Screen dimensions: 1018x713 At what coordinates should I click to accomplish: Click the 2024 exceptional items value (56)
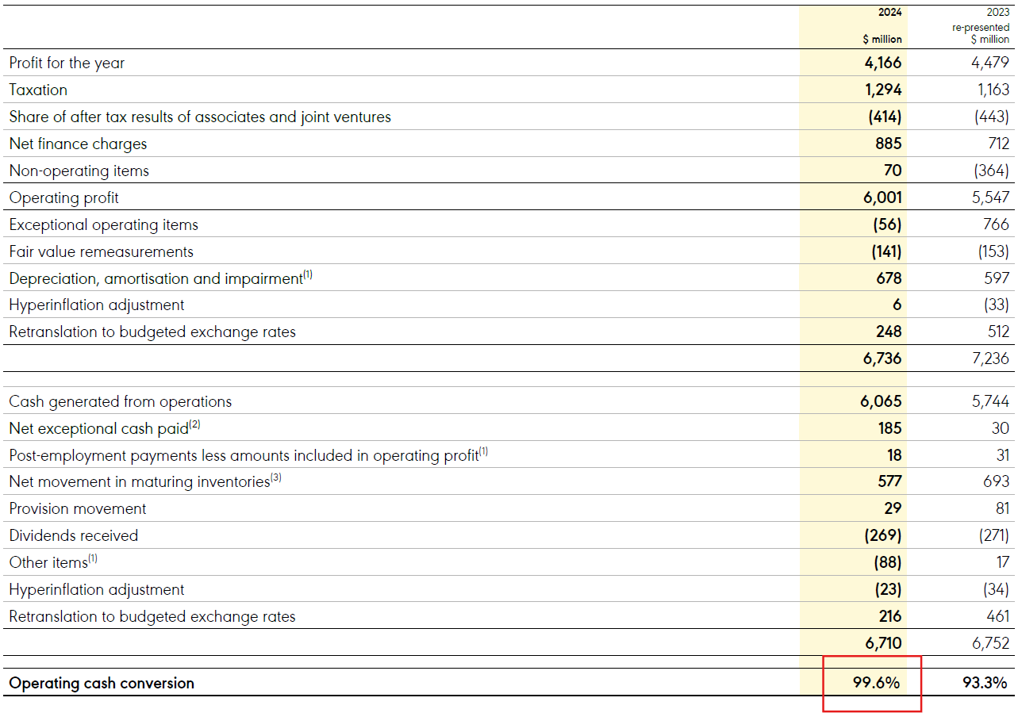pos(888,224)
